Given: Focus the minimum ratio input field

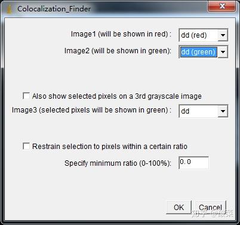Looking at the screenshot, I should [194, 163].
